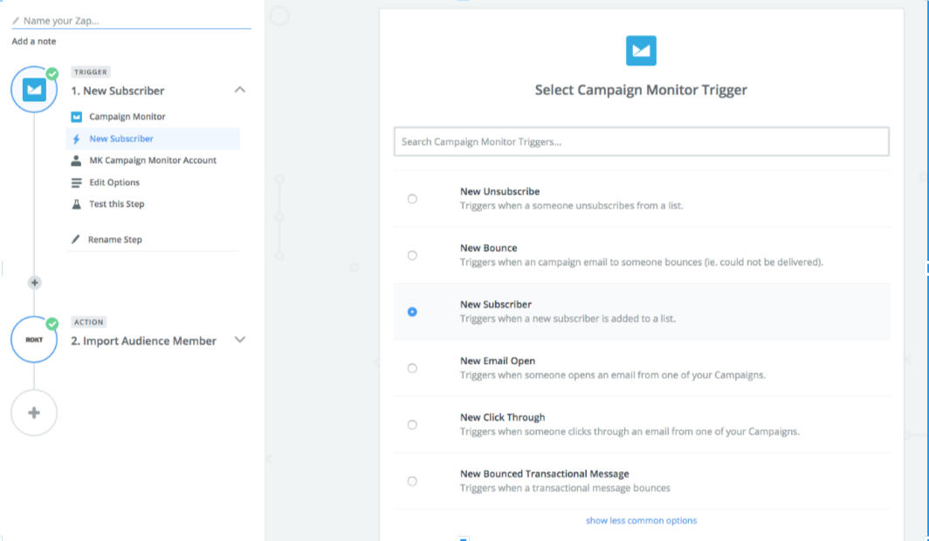
Task: Select the New Subscriber radio button
Action: click(x=412, y=312)
